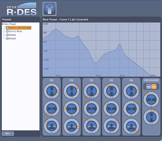Click the first EQ dB gain knob showing 6.3

pos(52,91)
